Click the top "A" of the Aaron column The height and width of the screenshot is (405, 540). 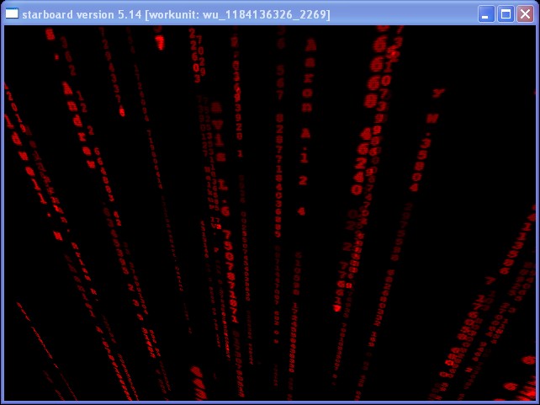(310, 45)
